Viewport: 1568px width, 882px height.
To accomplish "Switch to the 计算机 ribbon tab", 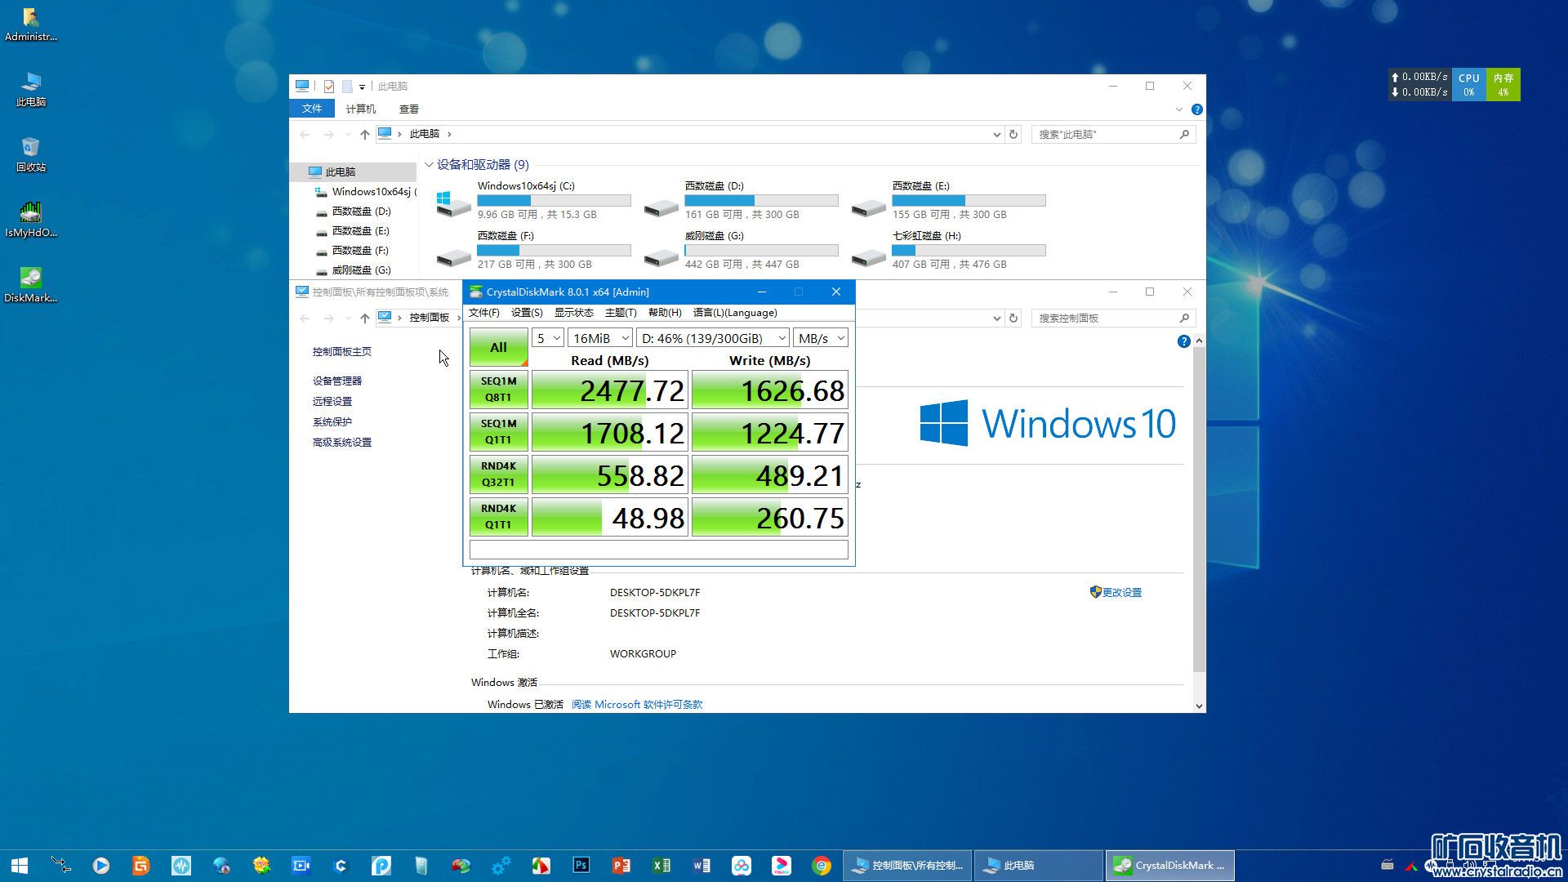I will tap(360, 109).
